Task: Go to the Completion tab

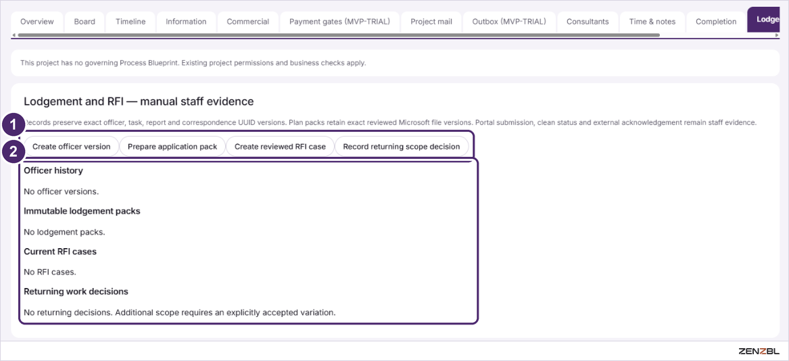Action: point(716,22)
